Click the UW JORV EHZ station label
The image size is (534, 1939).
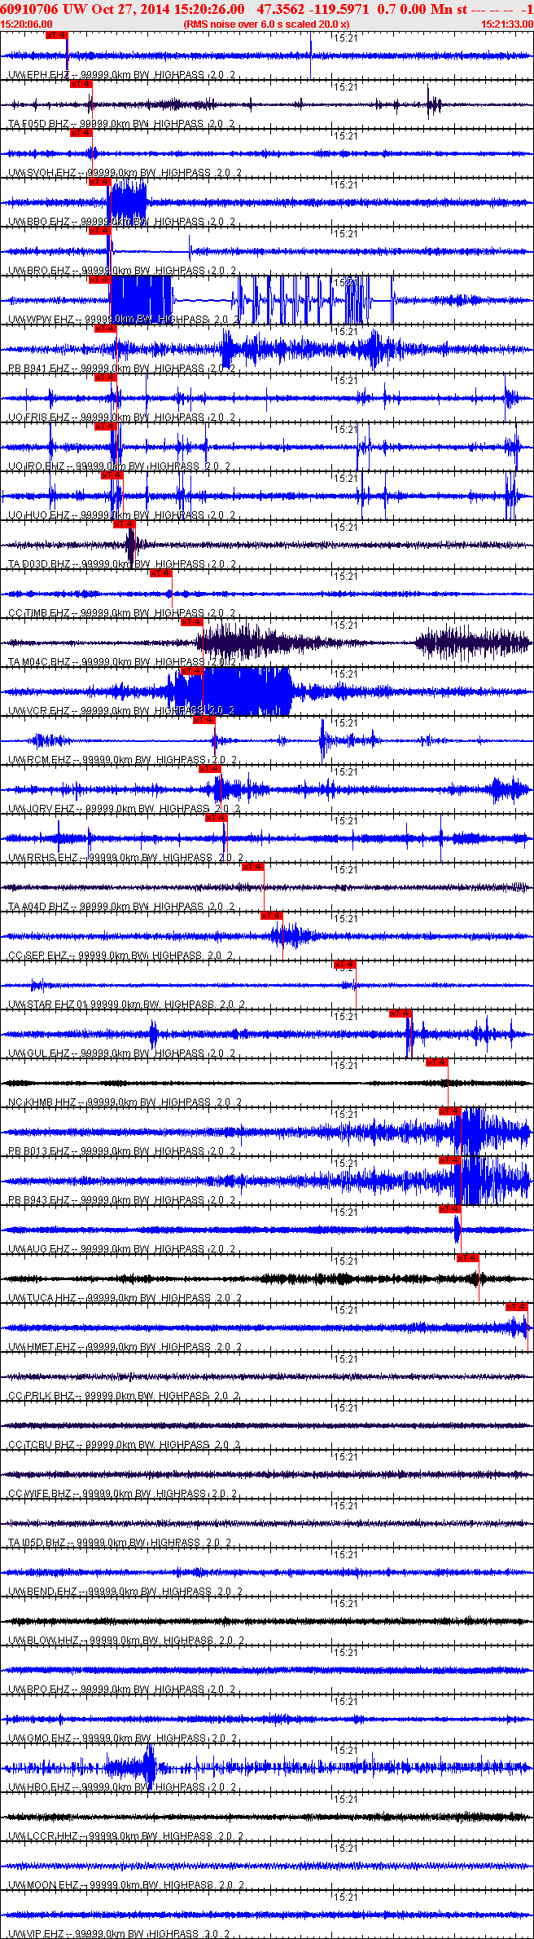(42, 809)
